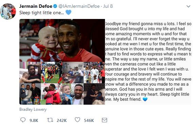Open the @IAmJermainDefoe handle link

(x=79, y=6)
